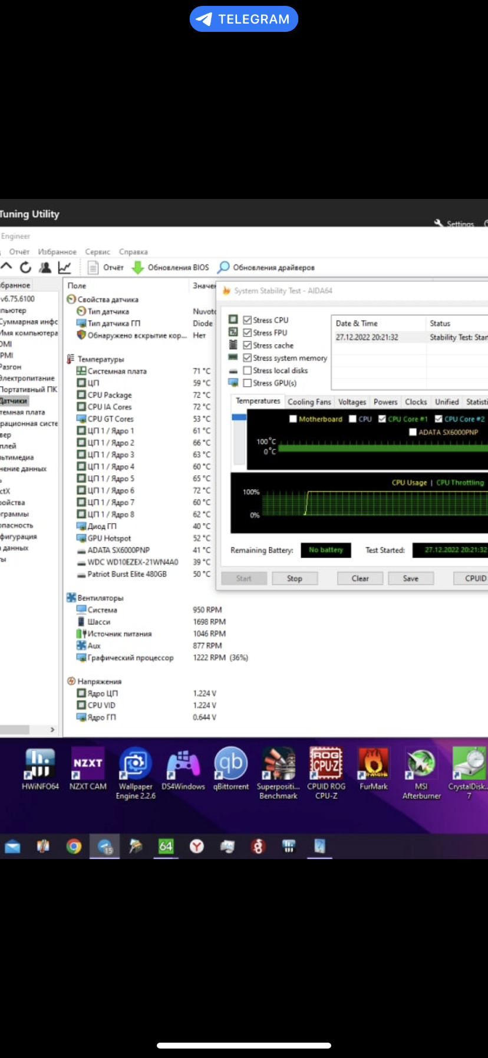Open CrystalDisk desktop shortcut
Image resolution: width=488 pixels, height=1058 pixels.
469,773
